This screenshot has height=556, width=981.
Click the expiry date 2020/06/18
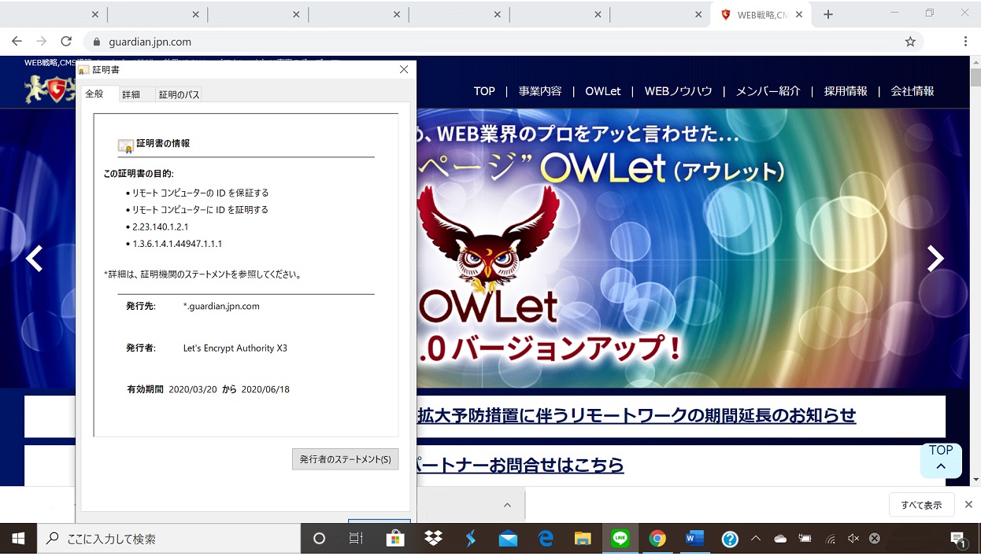tap(265, 389)
